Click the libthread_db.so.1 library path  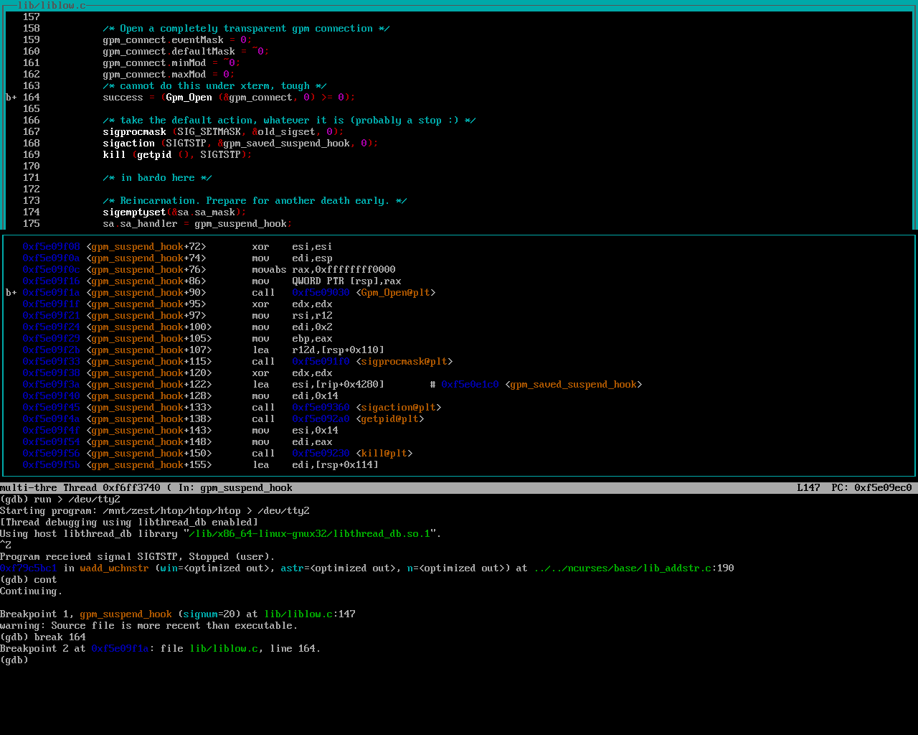coord(309,534)
